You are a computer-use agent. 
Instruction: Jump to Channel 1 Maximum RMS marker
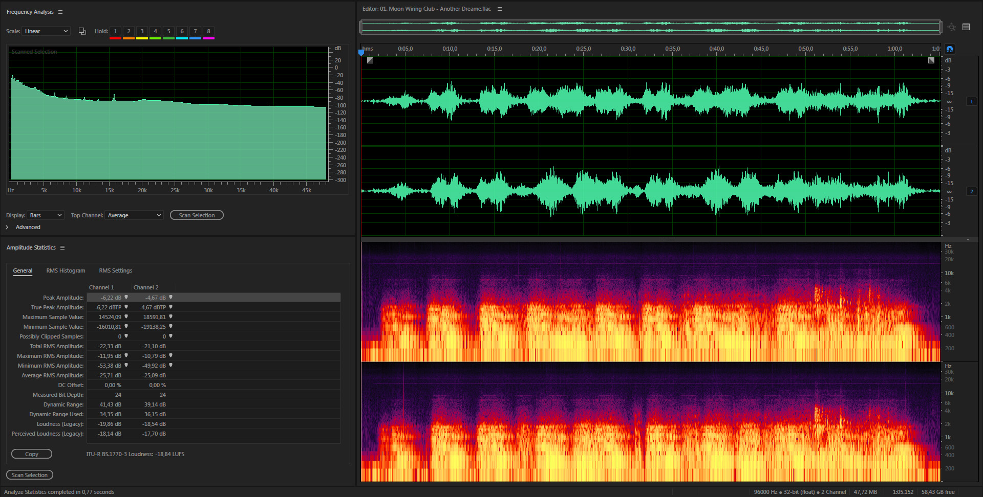pos(126,355)
